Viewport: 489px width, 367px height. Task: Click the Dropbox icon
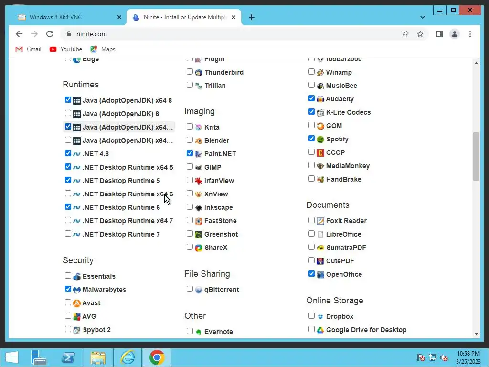click(x=320, y=316)
